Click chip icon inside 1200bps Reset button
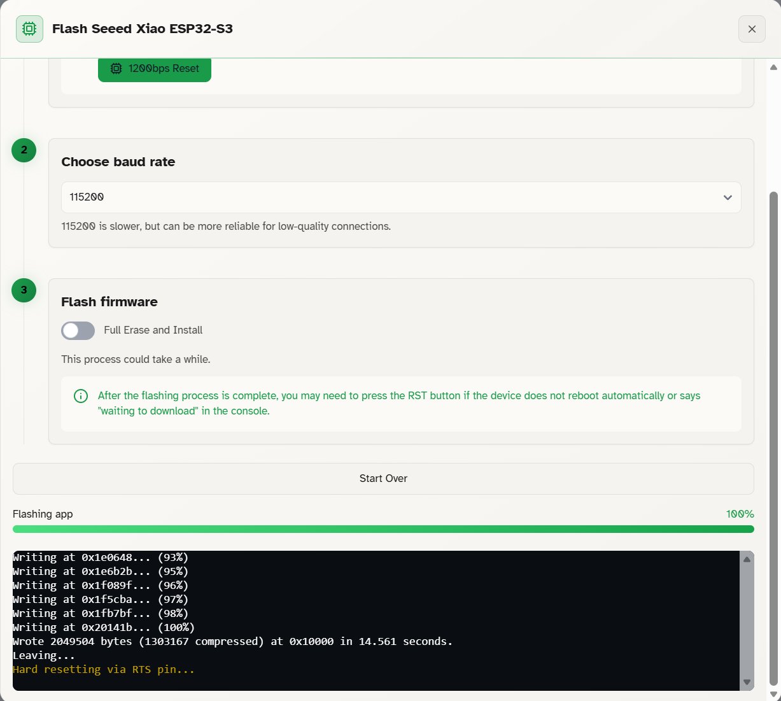The height and width of the screenshot is (701, 781). tap(116, 68)
